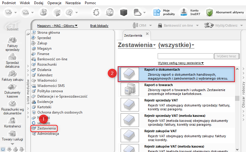Select Raport o dokumentach report
Viewport: 246px width, 152px height.
point(176,74)
